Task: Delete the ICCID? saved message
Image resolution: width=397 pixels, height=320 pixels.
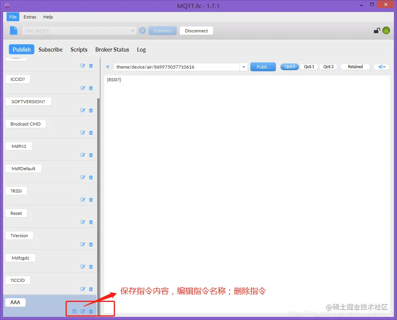Action: coord(91,88)
